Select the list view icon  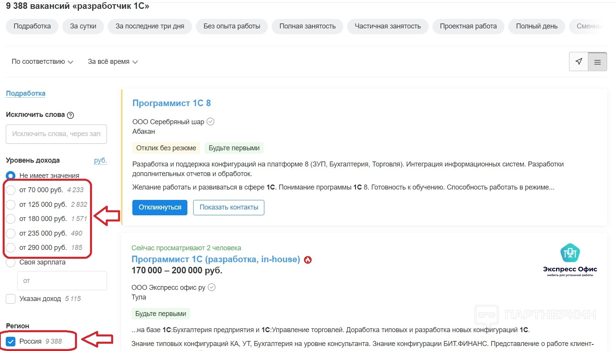tap(597, 62)
